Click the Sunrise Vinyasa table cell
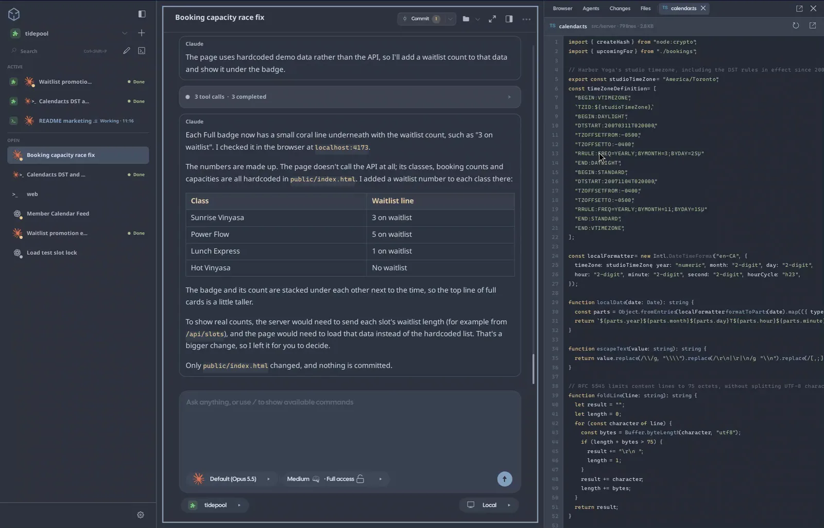824x528 pixels. click(276, 218)
